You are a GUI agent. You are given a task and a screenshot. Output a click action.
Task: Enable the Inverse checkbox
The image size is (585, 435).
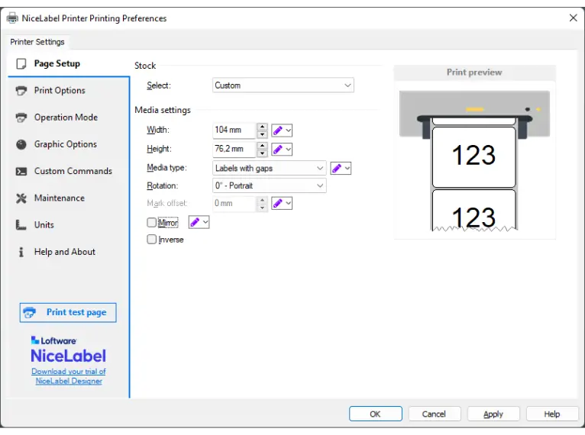tap(151, 240)
